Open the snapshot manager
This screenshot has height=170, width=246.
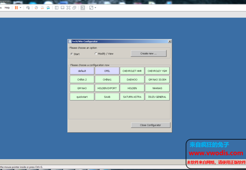point(48,8)
